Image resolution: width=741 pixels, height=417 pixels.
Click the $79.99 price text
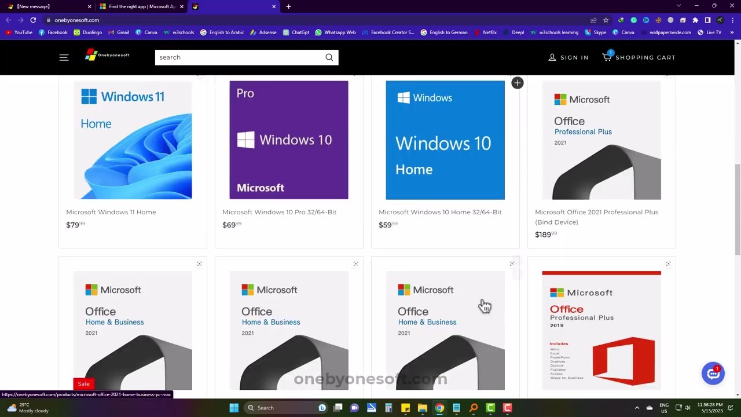pyautogui.click(x=75, y=225)
